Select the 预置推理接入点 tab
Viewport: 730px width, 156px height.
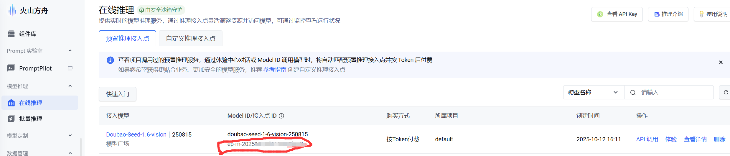[x=128, y=39]
